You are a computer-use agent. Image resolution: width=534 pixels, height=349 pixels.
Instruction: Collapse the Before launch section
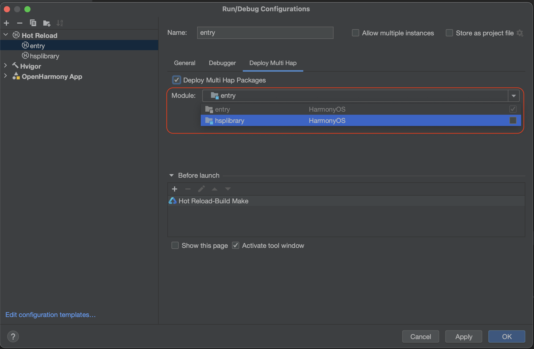(172, 175)
